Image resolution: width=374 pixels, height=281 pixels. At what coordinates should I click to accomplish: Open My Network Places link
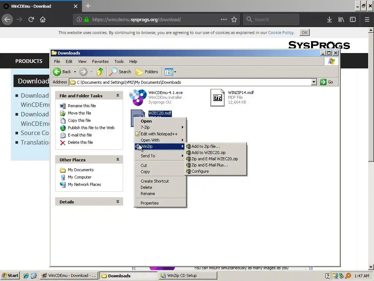click(x=84, y=184)
